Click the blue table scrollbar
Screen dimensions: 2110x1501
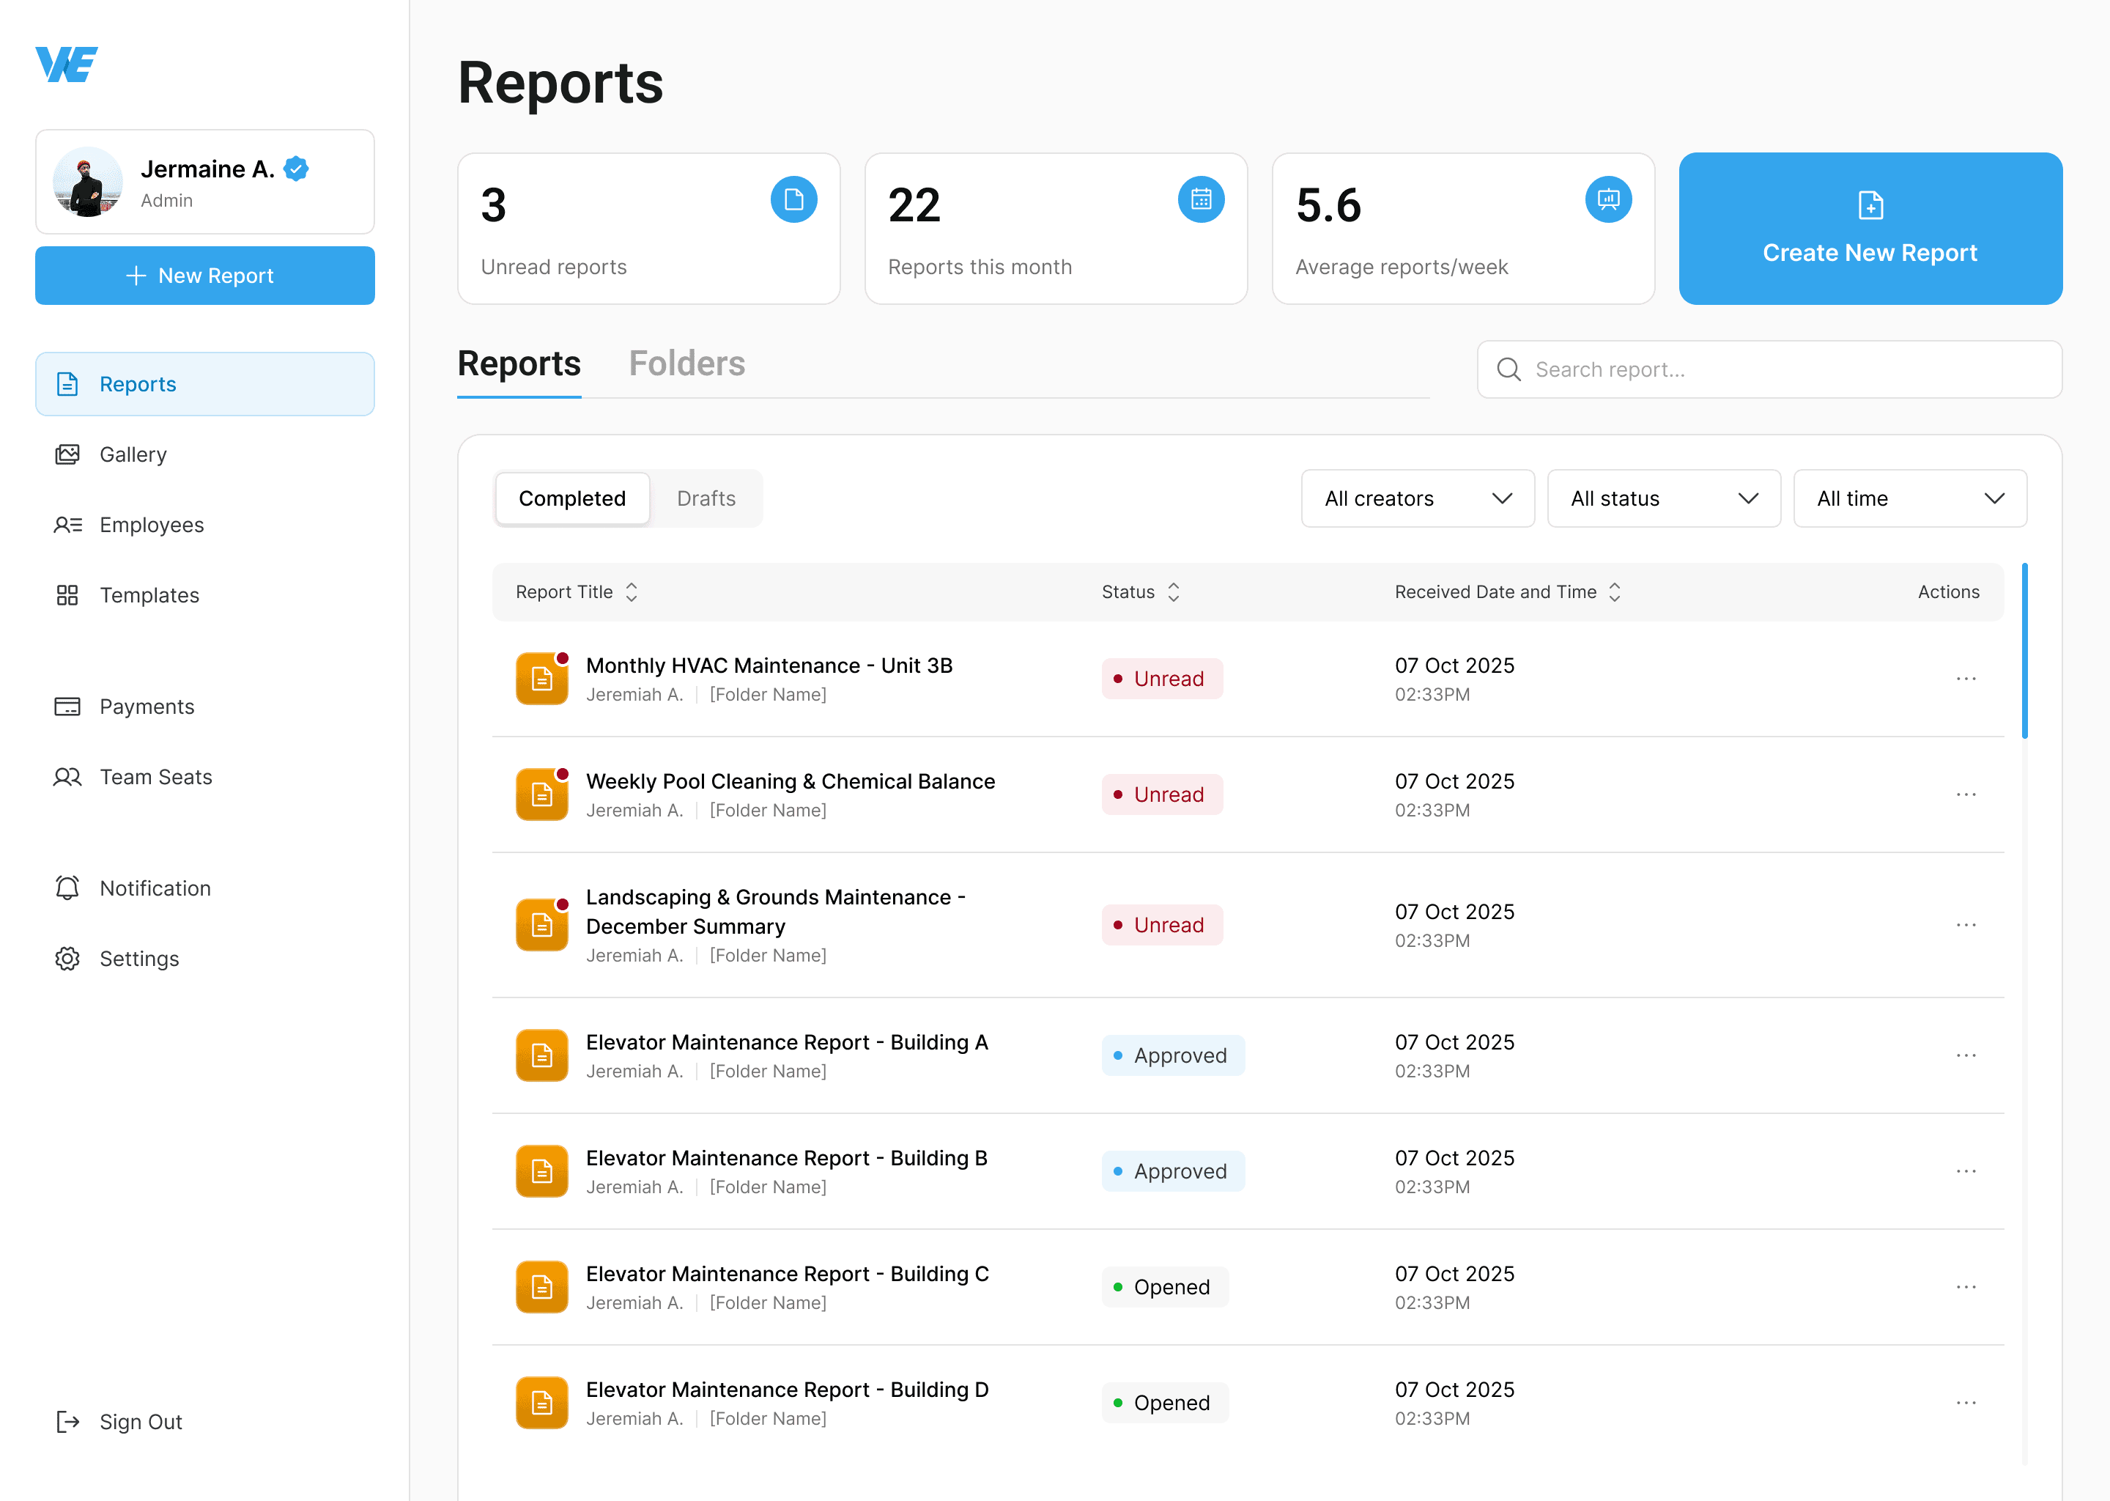coord(2024,651)
